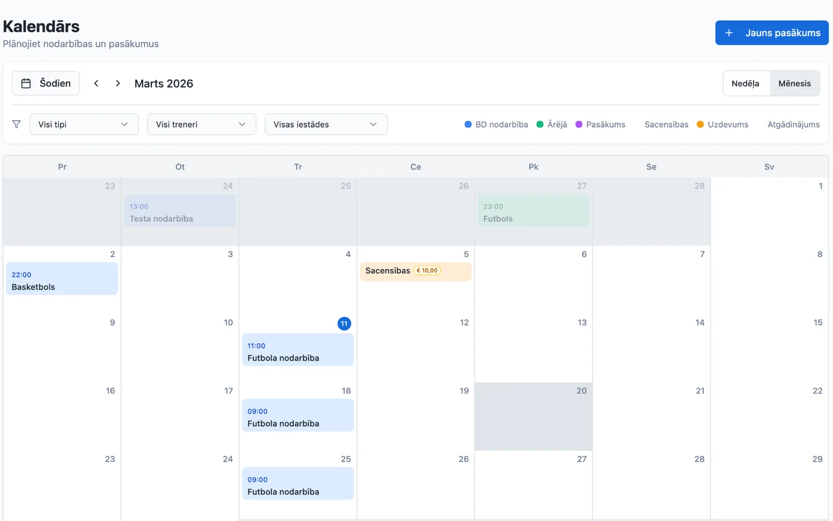Open the Basketbols event at 22:00

coord(62,279)
